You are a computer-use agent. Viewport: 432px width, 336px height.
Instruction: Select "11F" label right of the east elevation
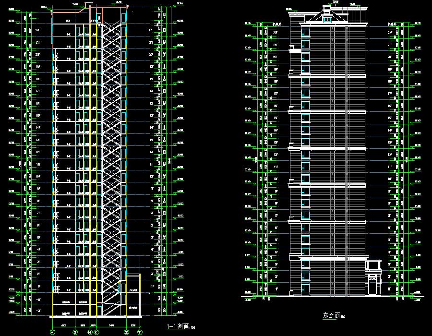coord(390,167)
